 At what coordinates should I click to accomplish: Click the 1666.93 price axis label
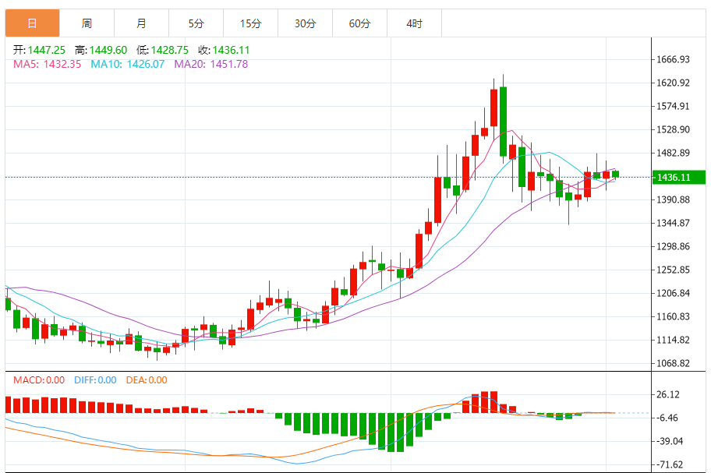point(674,59)
